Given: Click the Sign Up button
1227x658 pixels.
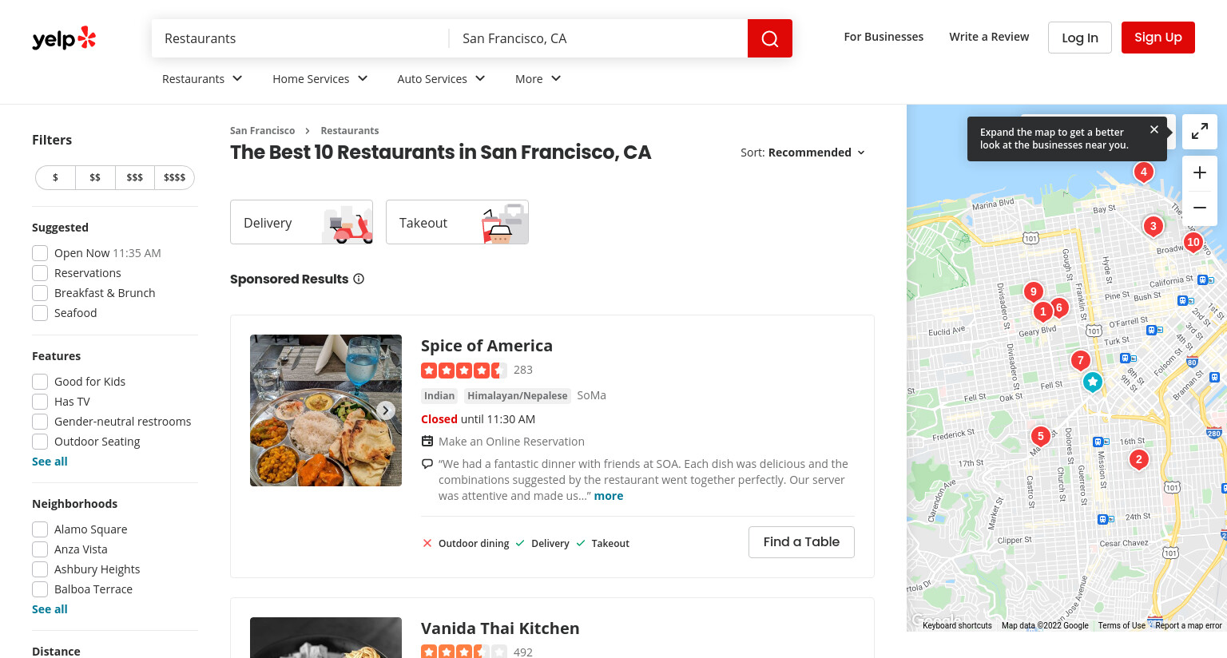Looking at the screenshot, I should click(1158, 38).
